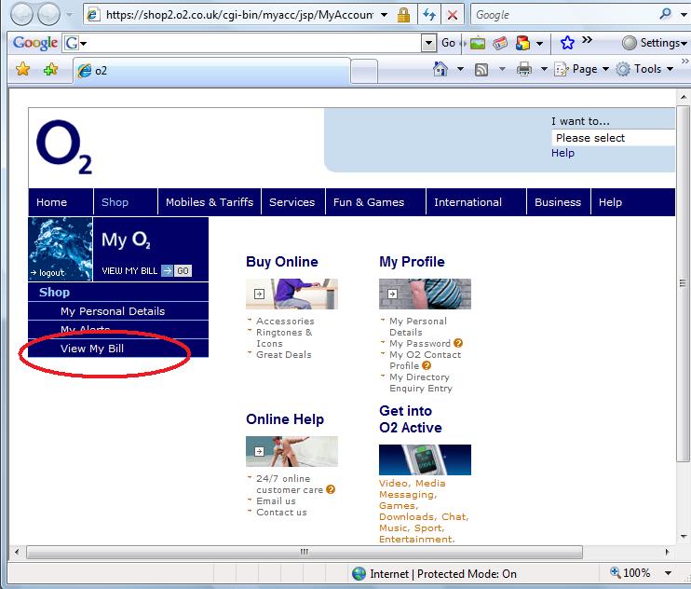Open the 'Please select' I want to dropdown
Image resolution: width=691 pixels, height=589 pixels.
tap(613, 138)
